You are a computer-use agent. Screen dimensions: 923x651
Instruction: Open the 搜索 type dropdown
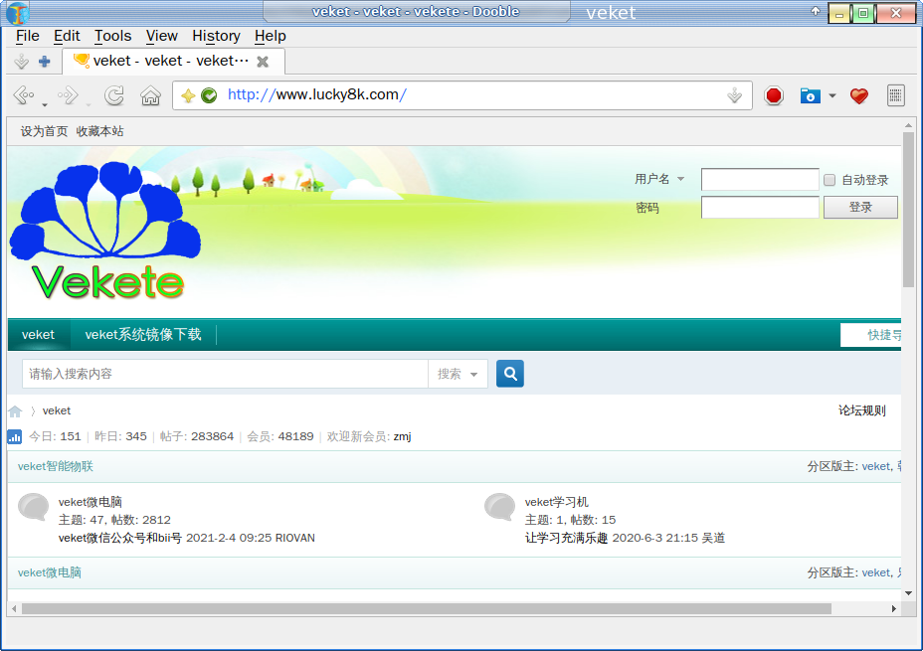tap(458, 374)
